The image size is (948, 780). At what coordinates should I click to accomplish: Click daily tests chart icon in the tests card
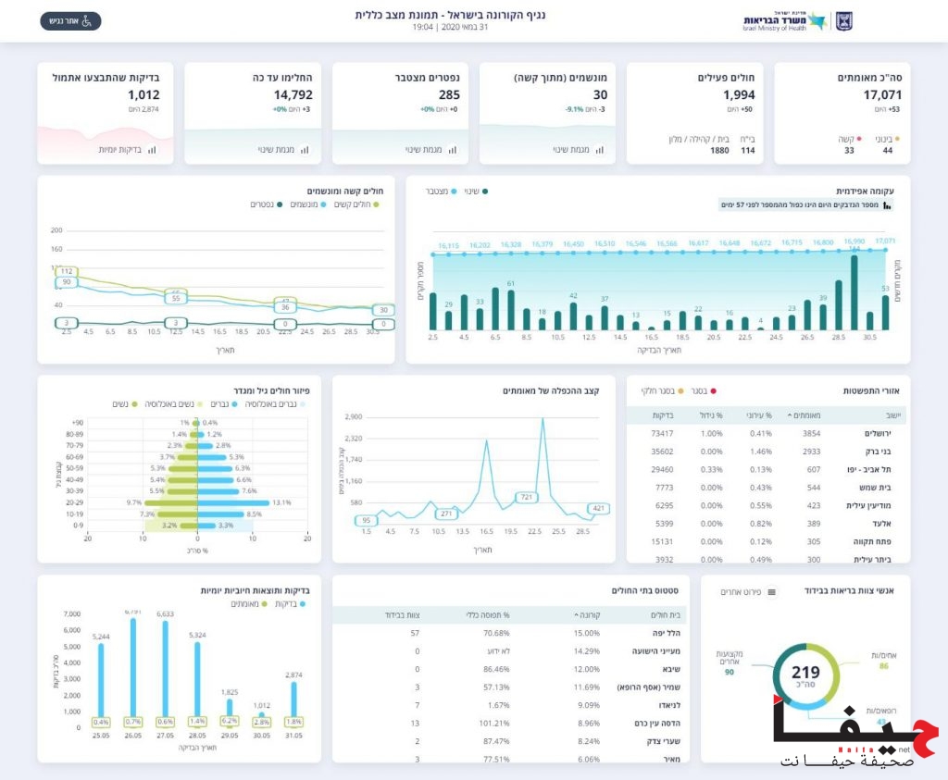point(152,149)
